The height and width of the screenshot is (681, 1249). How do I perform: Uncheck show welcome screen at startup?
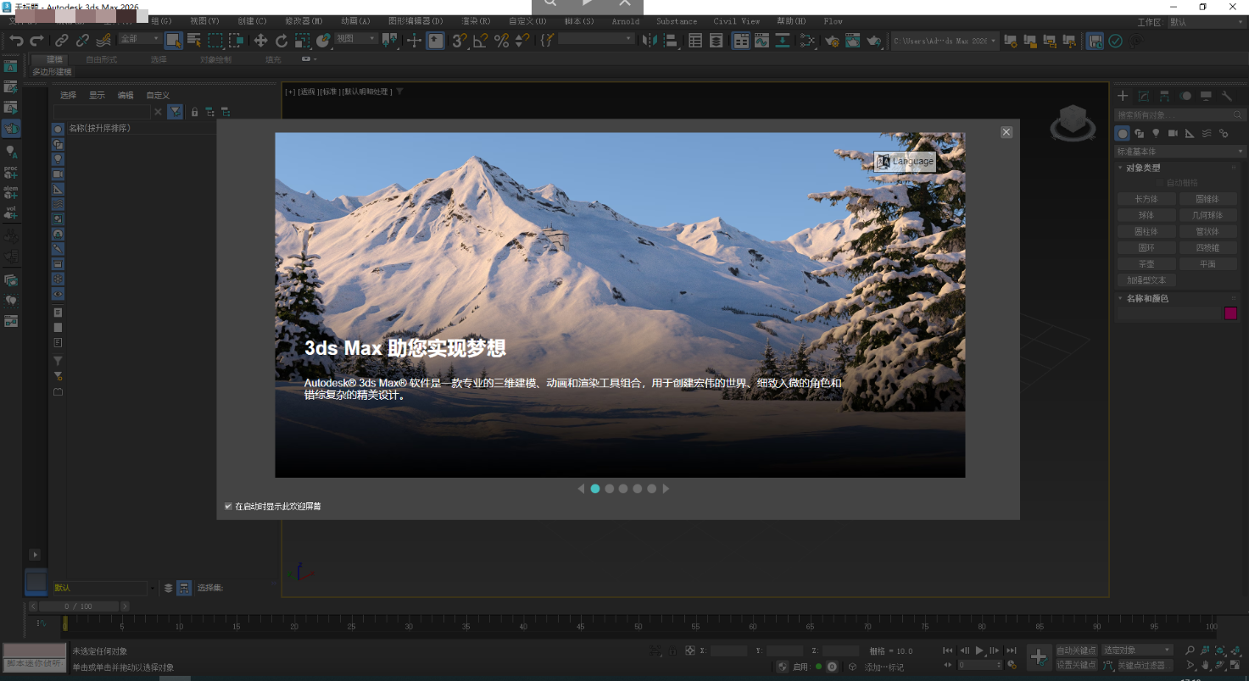tap(228, 507)
